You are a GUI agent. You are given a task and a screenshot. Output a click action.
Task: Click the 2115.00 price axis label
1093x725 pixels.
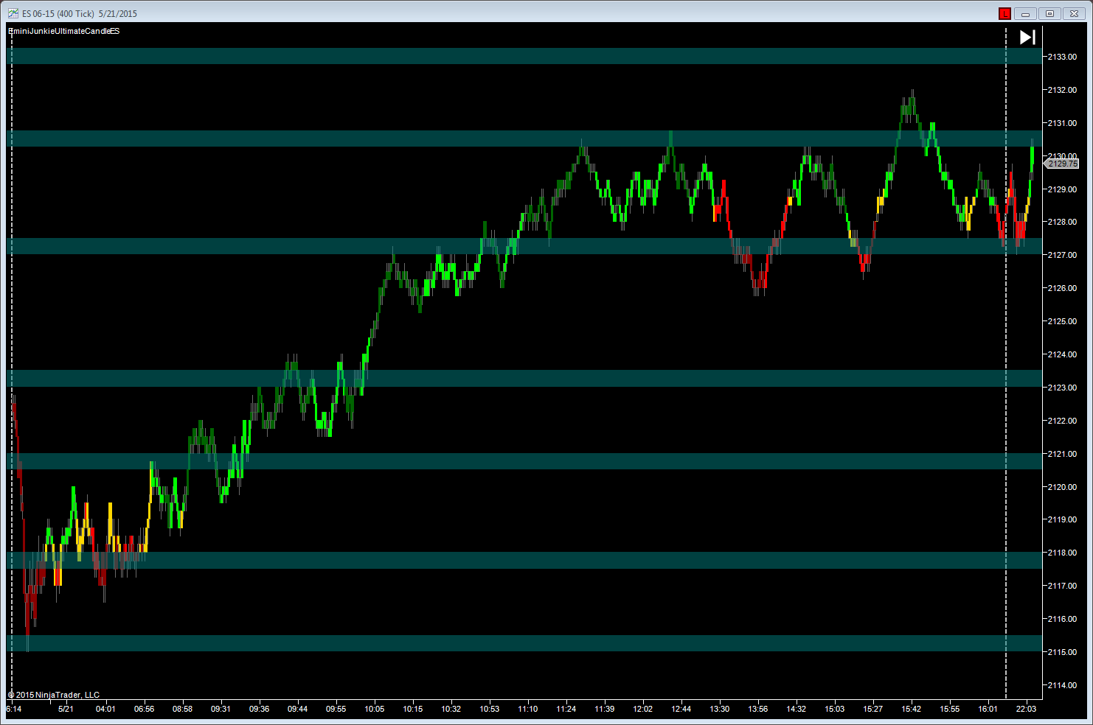[1062, 652]
